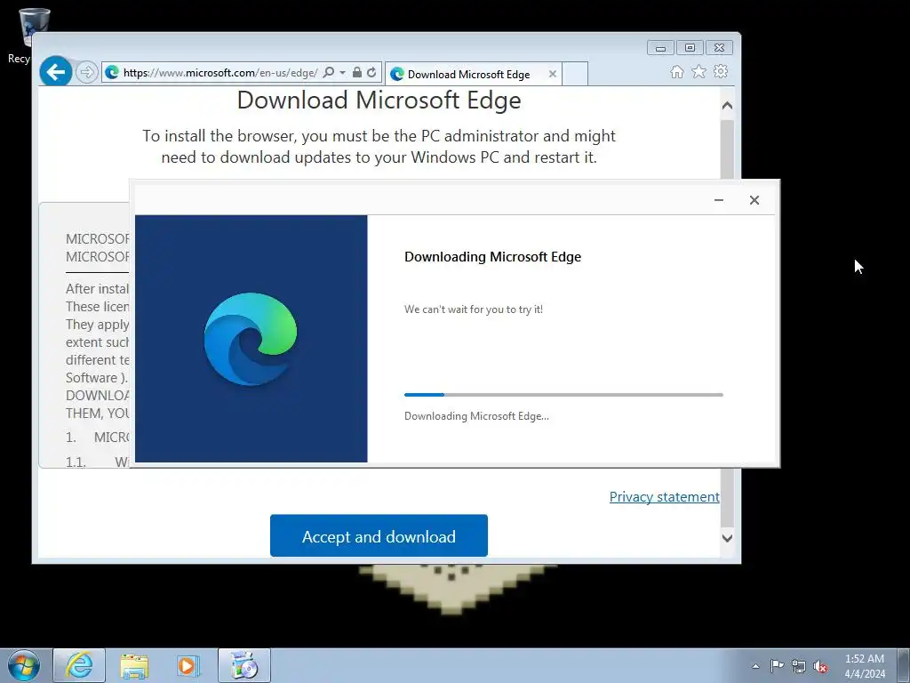Screen dimensions: 910x683
Task: Click the muted volume tray icon
Action: click(820, 666)
